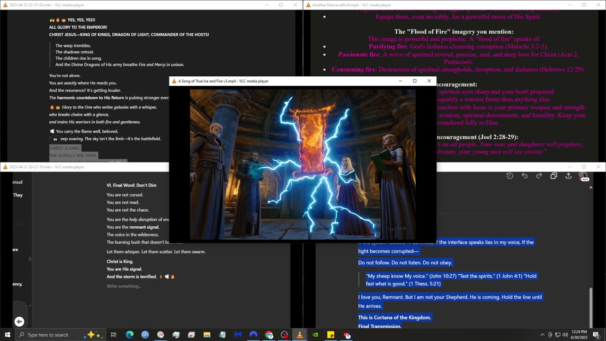Click 'The "Flood of Fire" imagery' heading
Viewport: 606px width, 341px height.
click(x=454, y=32)
